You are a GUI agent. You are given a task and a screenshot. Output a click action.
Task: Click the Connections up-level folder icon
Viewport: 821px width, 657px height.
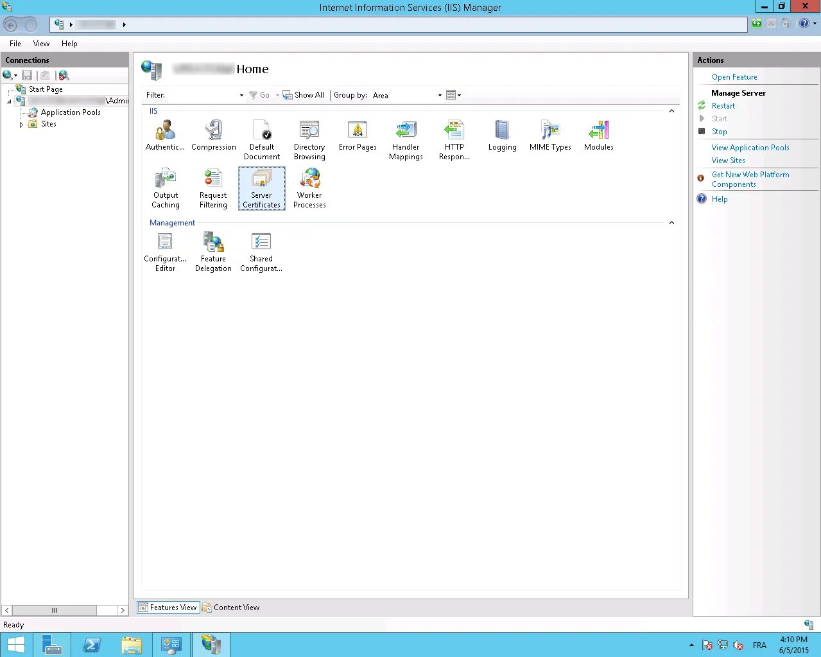coord(45,75)
